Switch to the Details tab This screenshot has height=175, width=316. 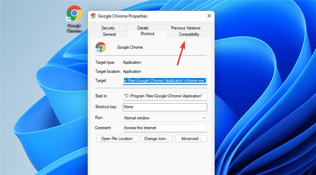[143, 28]
